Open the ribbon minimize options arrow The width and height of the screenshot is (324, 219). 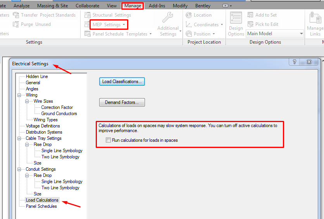231,6
